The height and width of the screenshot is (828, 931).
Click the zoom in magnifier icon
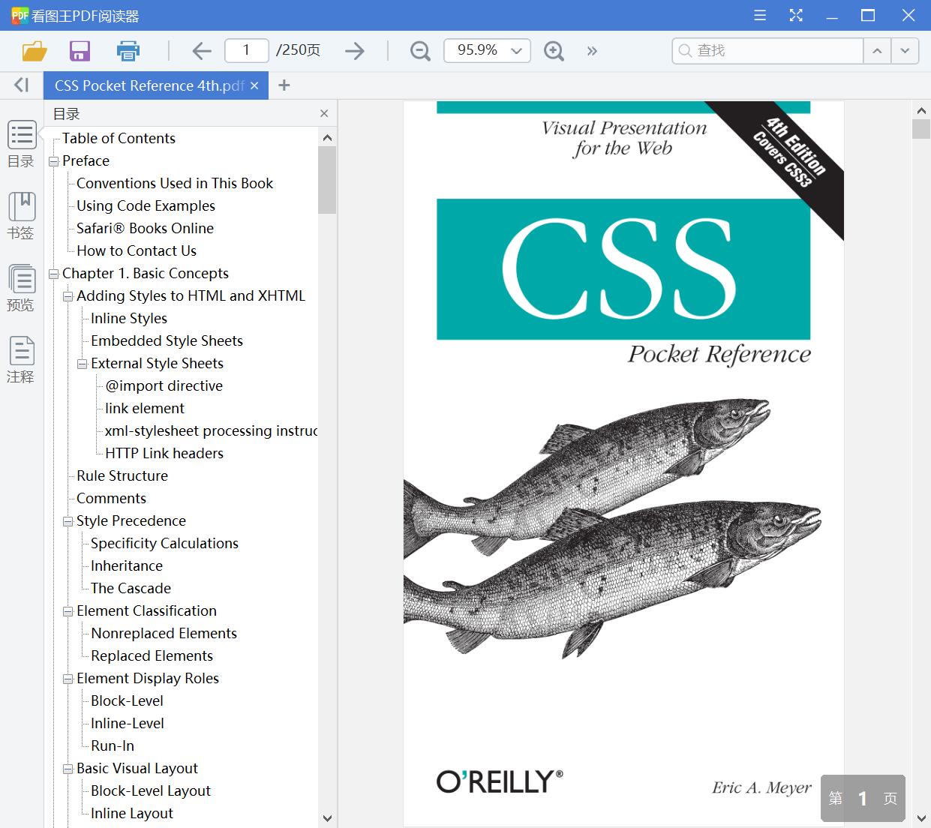[x=554, y=51]
